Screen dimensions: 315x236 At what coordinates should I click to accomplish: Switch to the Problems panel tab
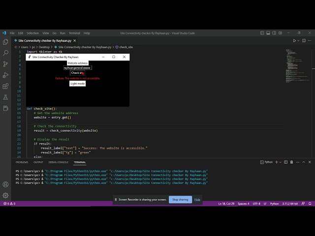pos(22,162)
